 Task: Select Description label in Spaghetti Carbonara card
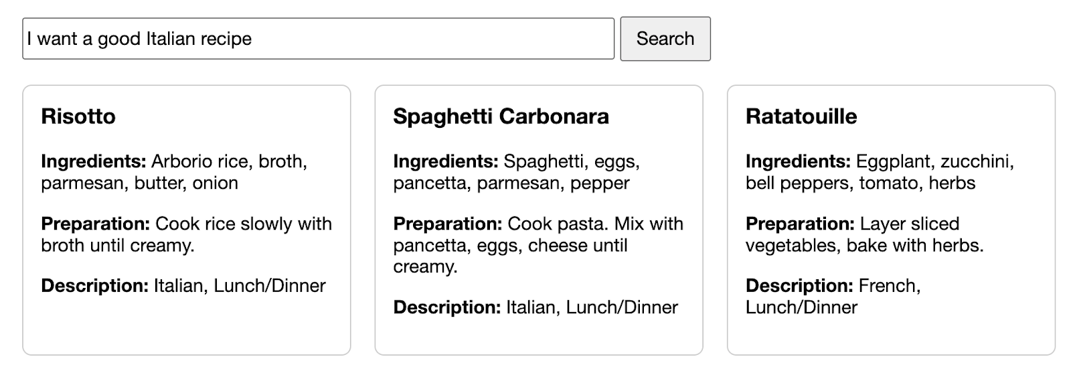(x=446, y=307)
